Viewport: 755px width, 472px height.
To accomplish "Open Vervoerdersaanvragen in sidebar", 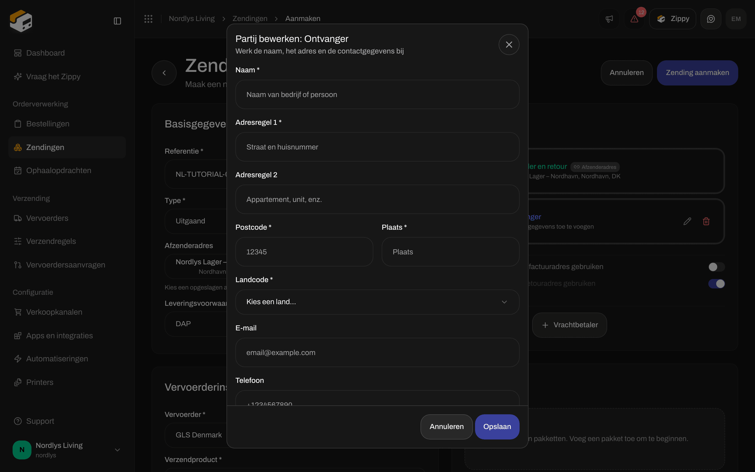I will tap(67, 265).
